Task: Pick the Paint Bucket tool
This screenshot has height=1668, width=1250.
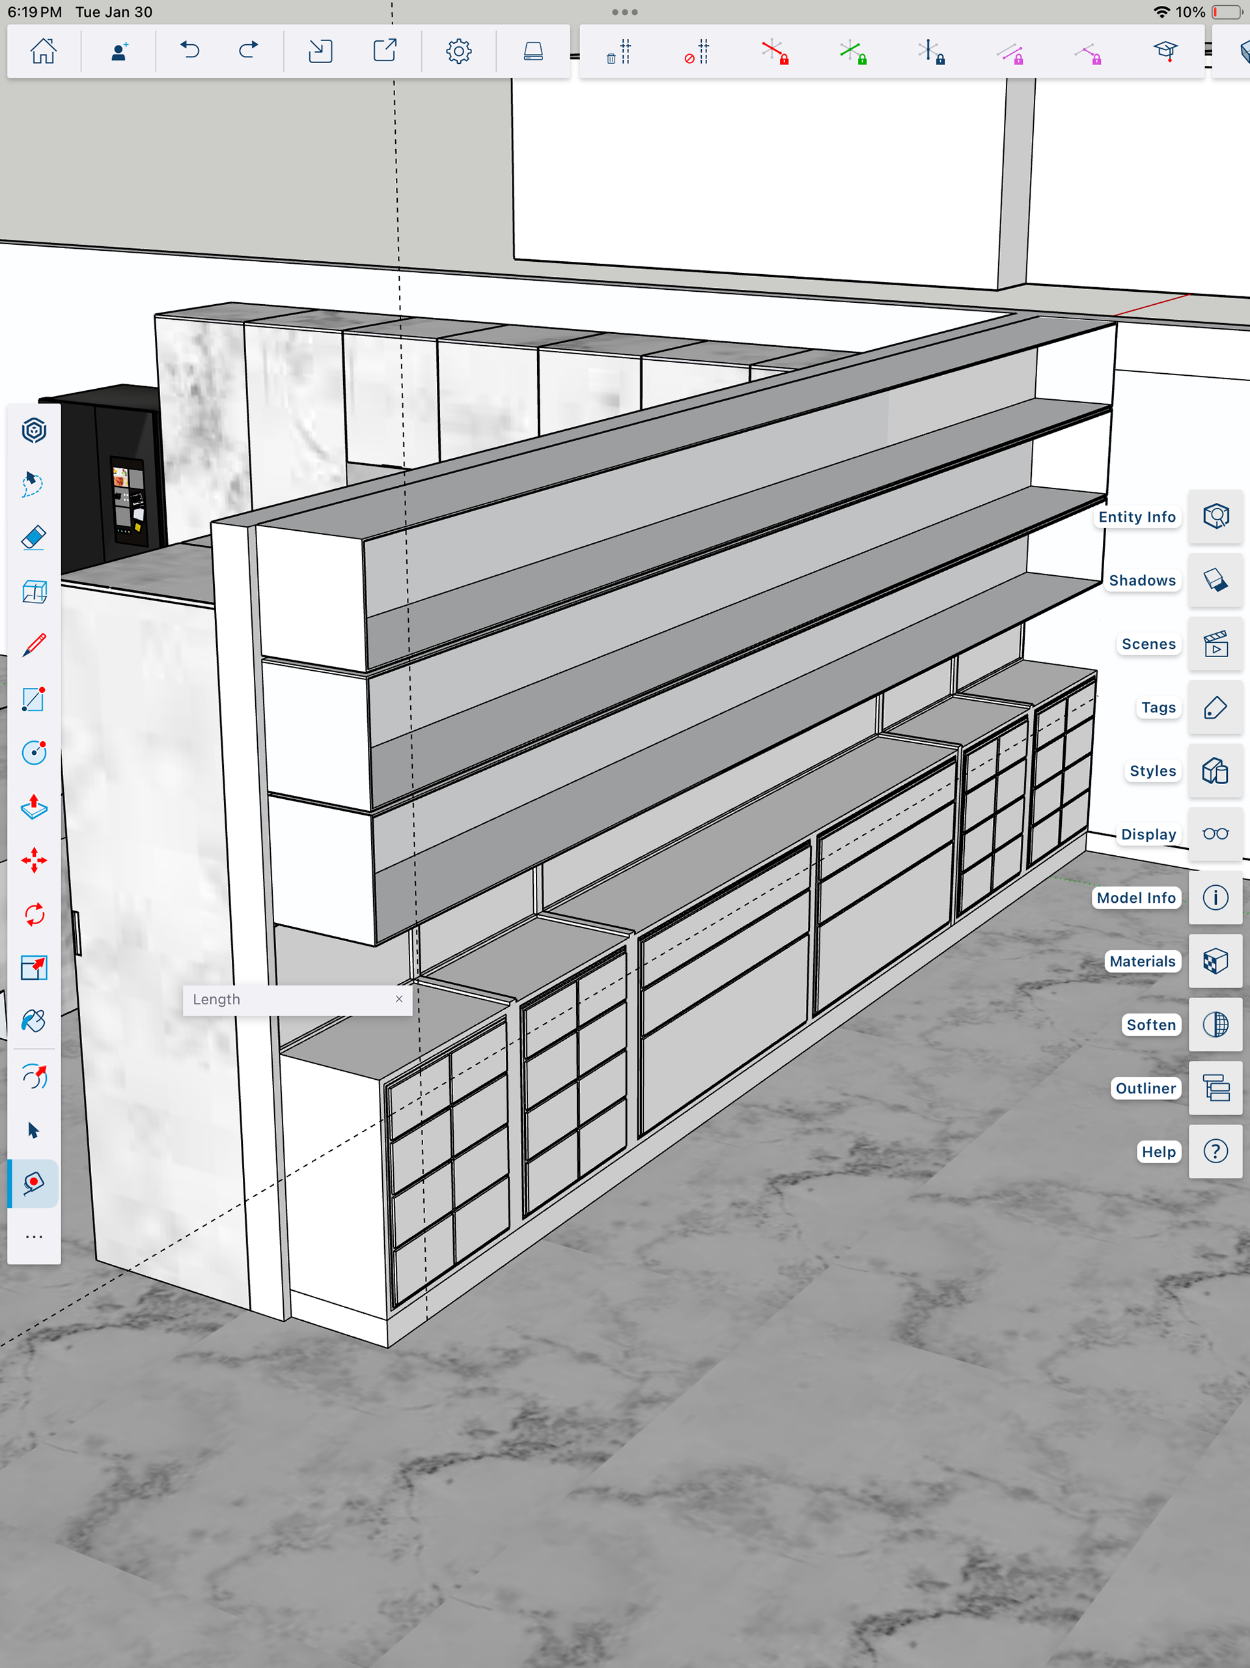Action: (34, 1021)
